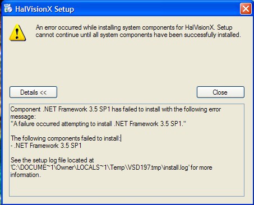Place cursor on 'Component .NET Framework 3.5 SP1 has failed' line
This screenshot has height=205, width=254.
(x=116, y=109)
